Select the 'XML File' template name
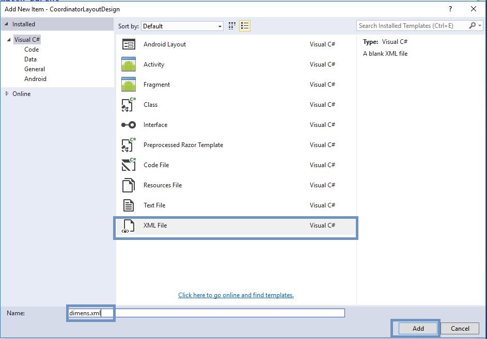The height and width of the screenshot is (339, 487). tap(155, 225)
